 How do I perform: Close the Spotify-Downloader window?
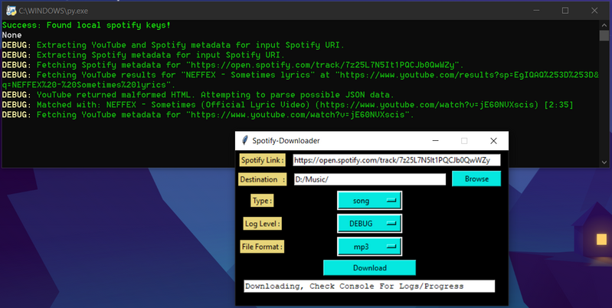click(493, 140)
